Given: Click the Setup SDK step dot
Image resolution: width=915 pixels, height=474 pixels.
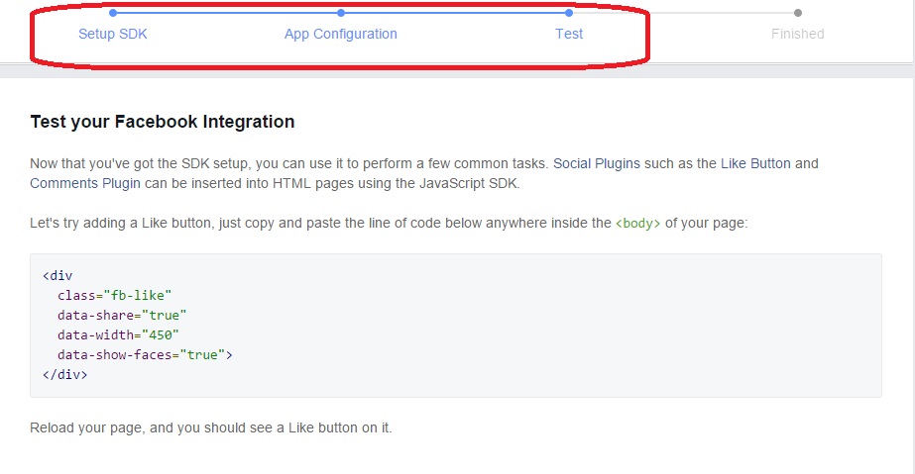Looking at the screenshot, I should pos(113,13).
